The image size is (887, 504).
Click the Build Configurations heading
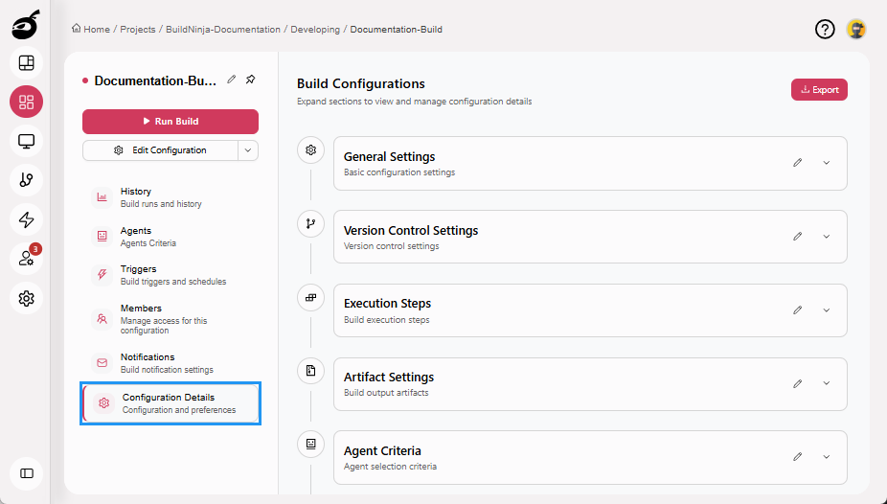coord(361,83)
